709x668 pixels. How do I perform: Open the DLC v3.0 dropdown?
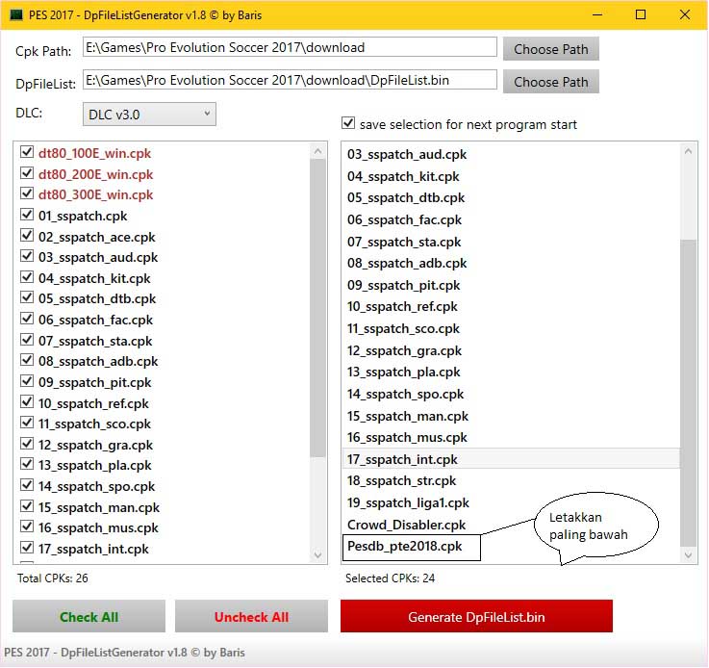[x=149, y=114]
